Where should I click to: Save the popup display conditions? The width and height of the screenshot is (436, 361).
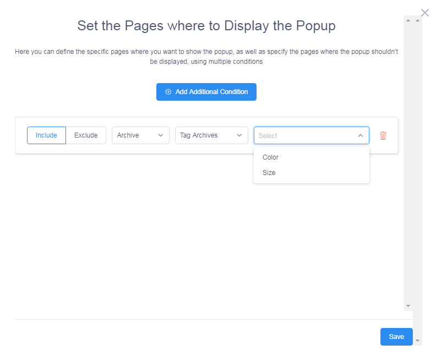pos(396,337)
